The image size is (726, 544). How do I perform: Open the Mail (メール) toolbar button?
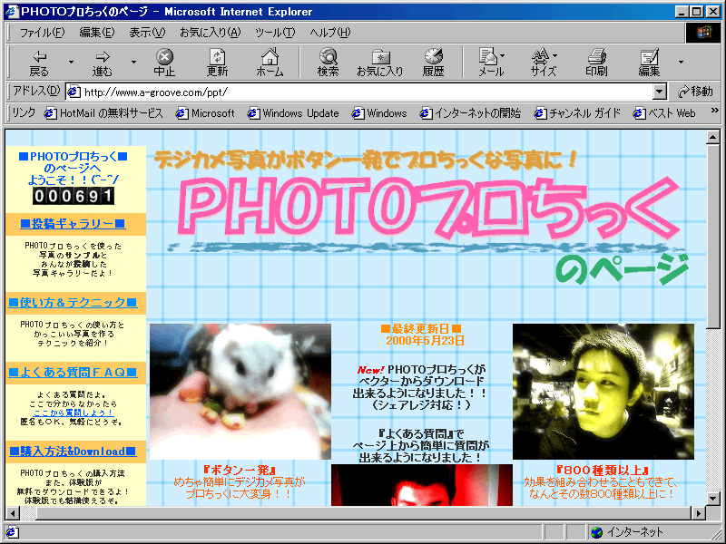tap(491, 63)
